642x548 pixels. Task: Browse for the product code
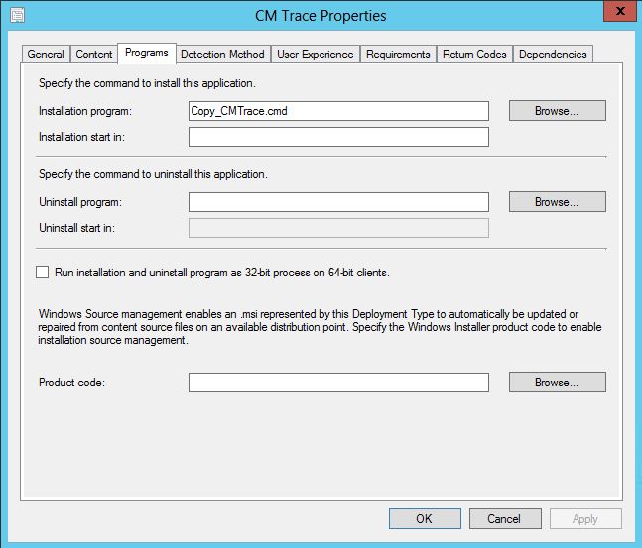[x=558, y=383]
